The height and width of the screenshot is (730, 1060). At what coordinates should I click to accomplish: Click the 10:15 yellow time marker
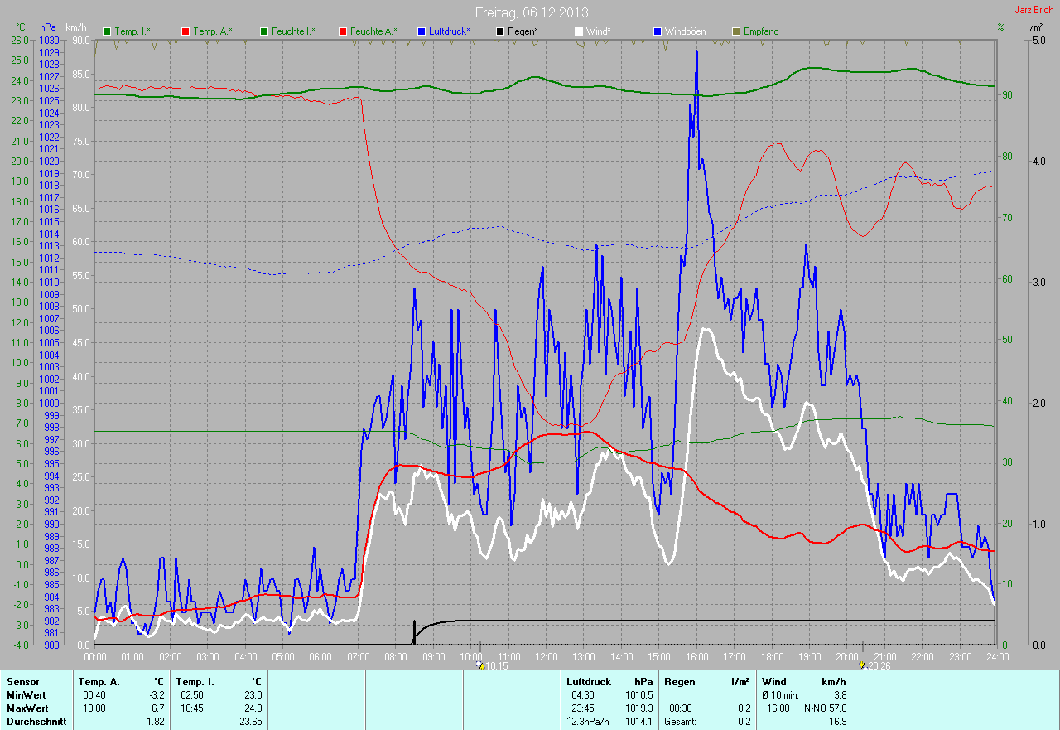pyautogui.click(x=479, y=665)
